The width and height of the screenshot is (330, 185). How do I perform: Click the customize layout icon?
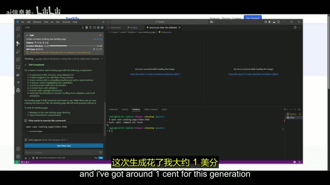(266, 22)
